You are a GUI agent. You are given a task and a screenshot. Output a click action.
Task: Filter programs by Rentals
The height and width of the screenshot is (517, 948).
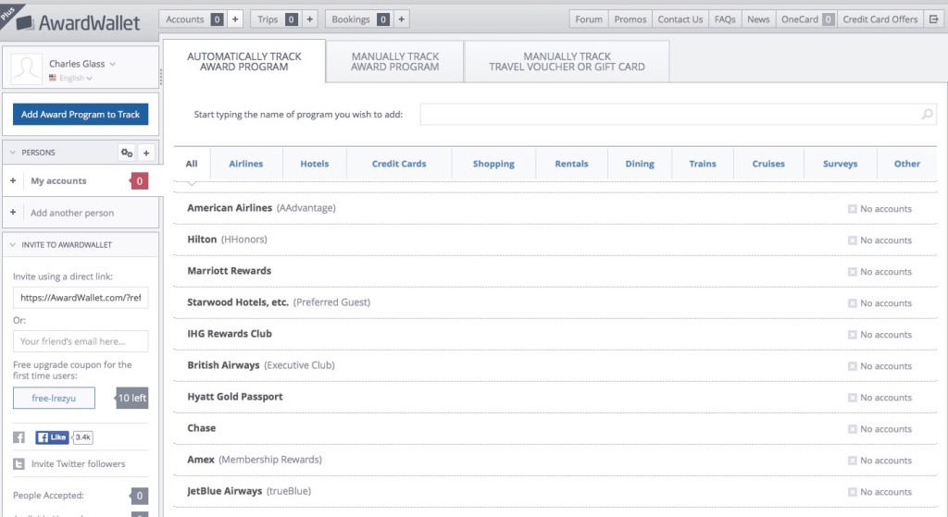[571, 164]
